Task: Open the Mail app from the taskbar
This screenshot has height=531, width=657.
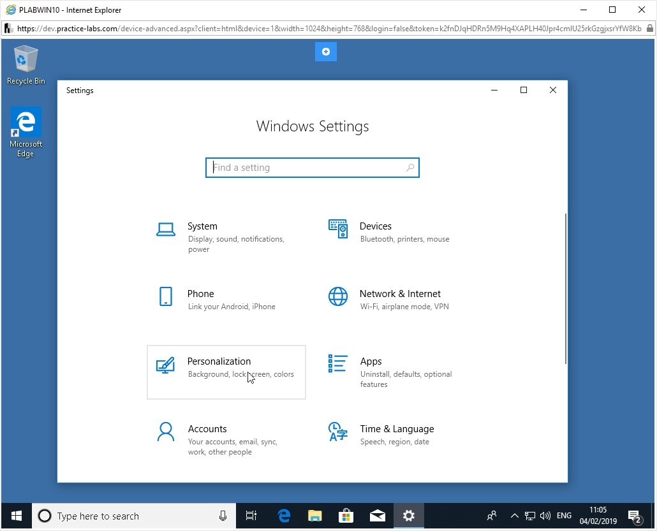Action: pos(378,516)
